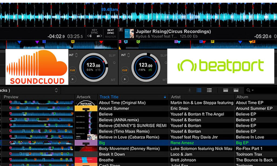This screenshot has width=277, height=166.
Task: Sort by the Artwork column
Action: 86,97
